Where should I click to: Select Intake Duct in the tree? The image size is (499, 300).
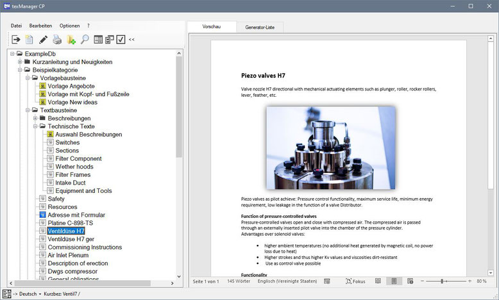click(71, 183)
